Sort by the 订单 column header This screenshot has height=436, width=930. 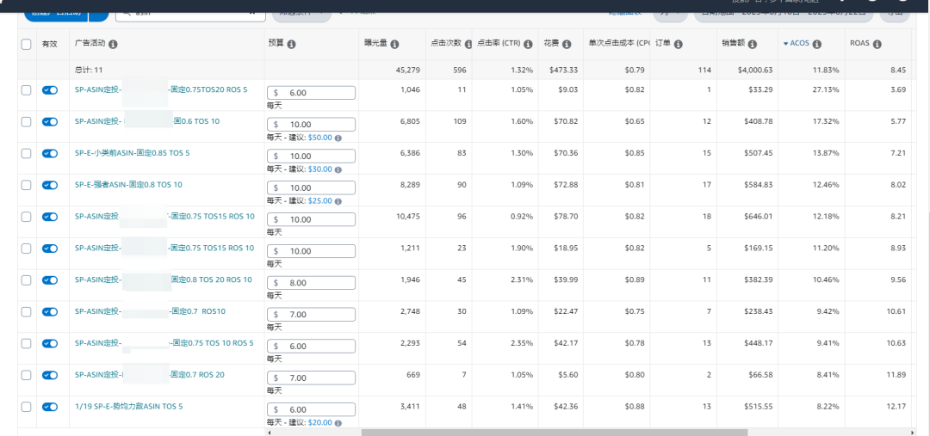coord(663,44)
